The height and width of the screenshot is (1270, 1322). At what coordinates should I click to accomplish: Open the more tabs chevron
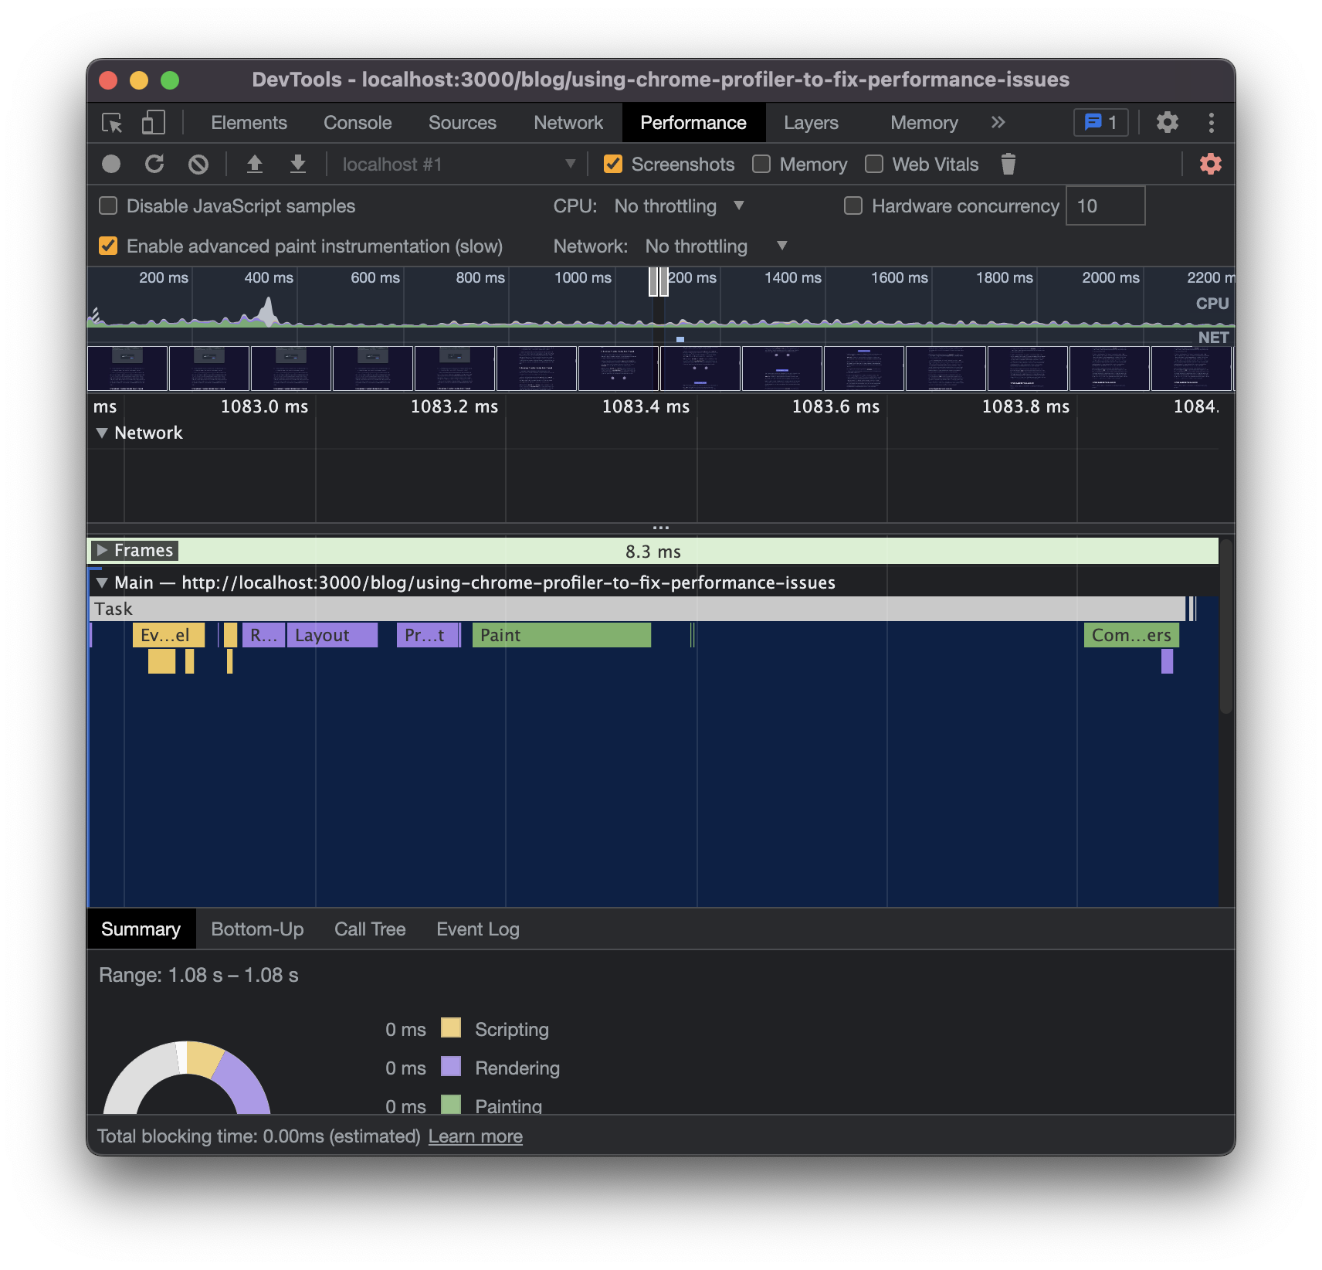pos(998,123)
